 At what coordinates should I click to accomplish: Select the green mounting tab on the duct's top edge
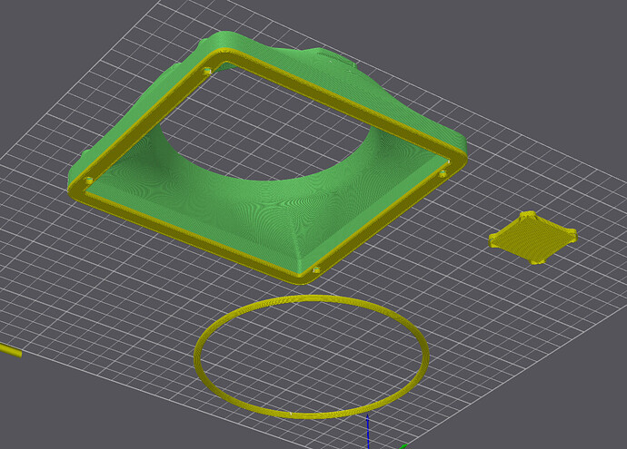click(x=336, y=58)
